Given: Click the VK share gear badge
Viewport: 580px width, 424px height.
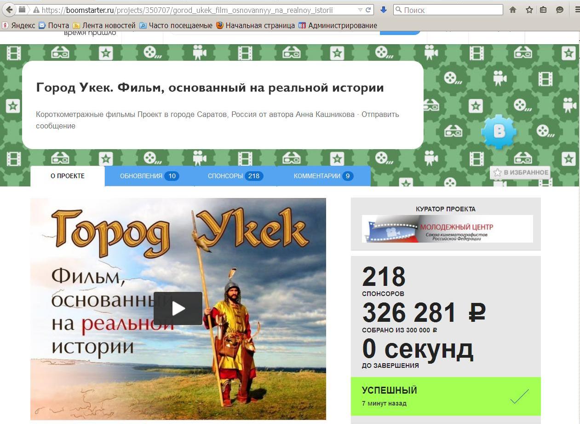Looking at the screenshot, I should click(x=499, y=132).
